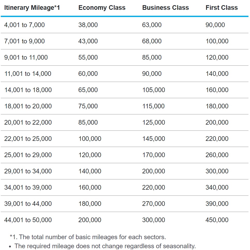Click the 20,001 to 22,000 row label
Image resolution: width=250 pixels, height=250 pixels.
[28, 123]
